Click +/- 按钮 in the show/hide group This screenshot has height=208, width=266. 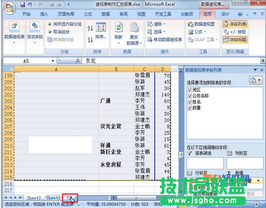click(235, 32)
